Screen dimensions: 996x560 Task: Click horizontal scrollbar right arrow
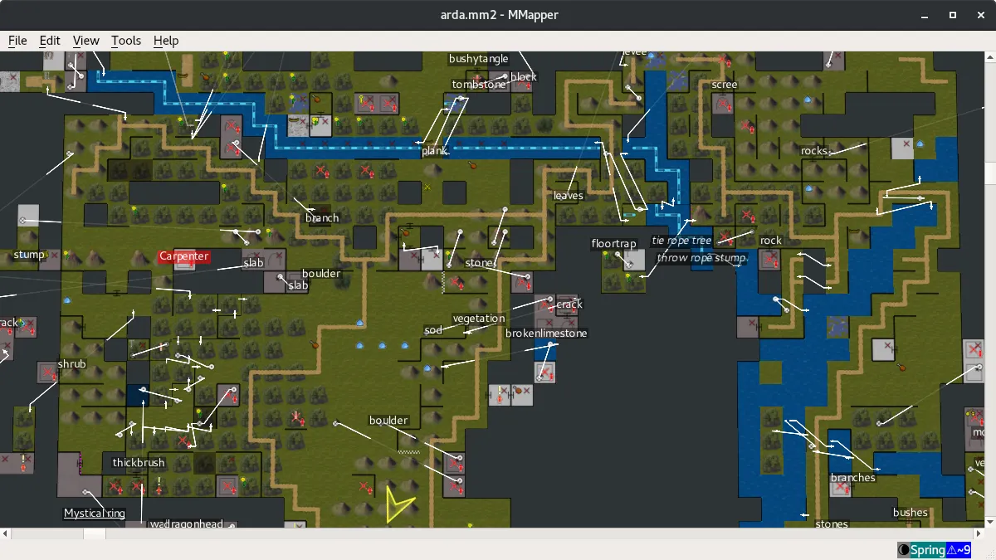tap(979, 533)
